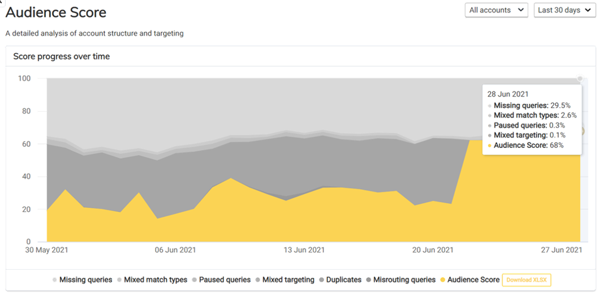Click the Misrouting queries legend dot

click(369, 279)
